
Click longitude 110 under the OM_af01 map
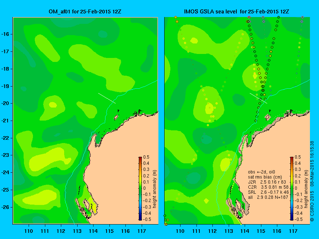(29, 231)
